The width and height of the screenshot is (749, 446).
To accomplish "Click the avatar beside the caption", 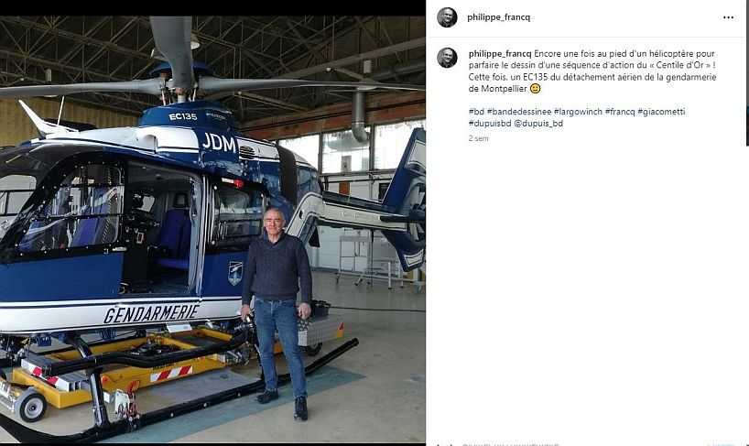I will tap(447, 58).
